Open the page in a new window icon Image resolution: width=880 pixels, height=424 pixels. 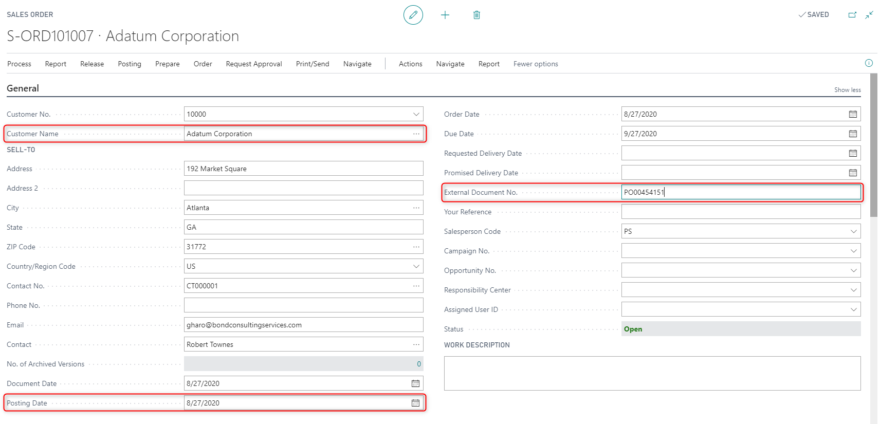(x=852, y=15)
